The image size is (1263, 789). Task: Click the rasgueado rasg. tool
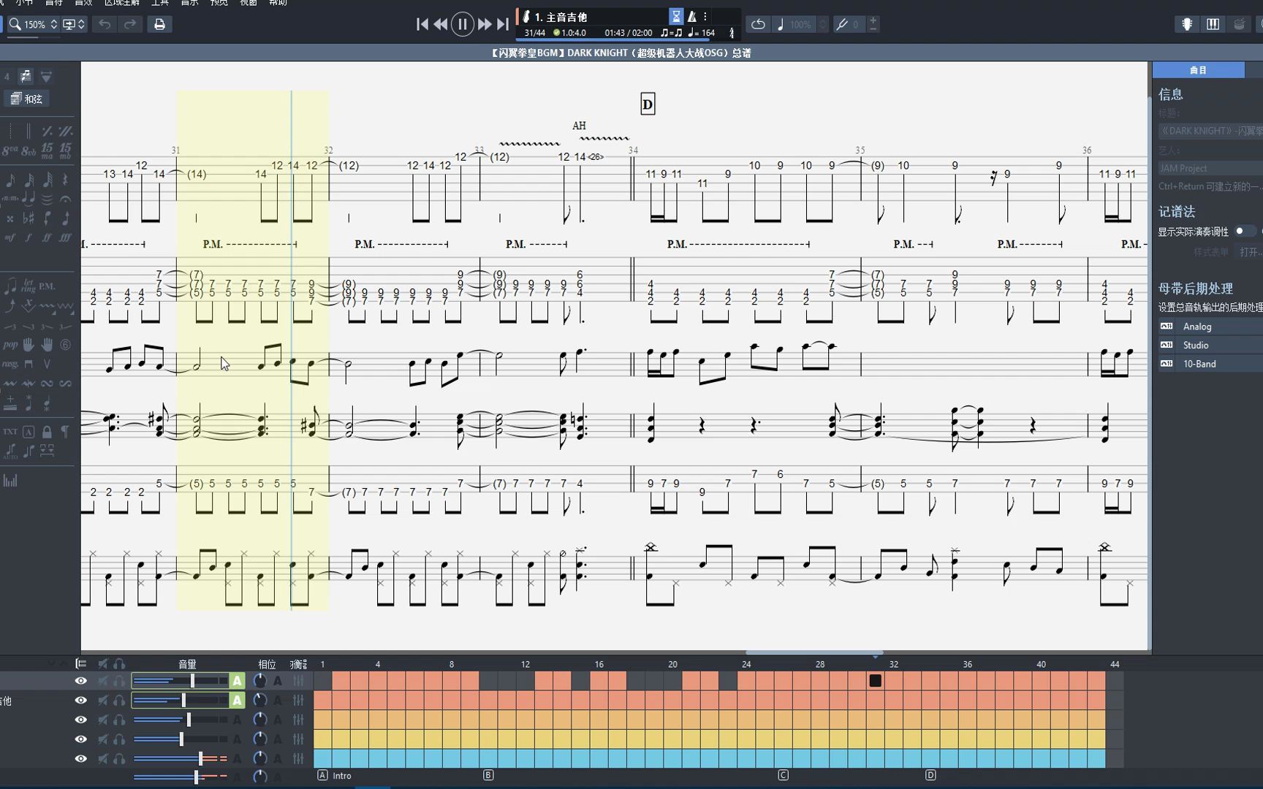(x=10, y=364)
